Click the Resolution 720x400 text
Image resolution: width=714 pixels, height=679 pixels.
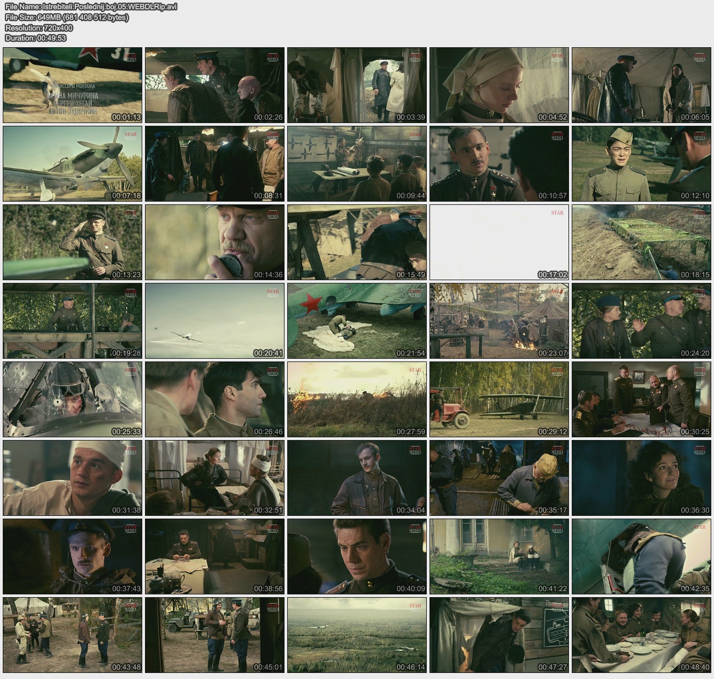38,28
